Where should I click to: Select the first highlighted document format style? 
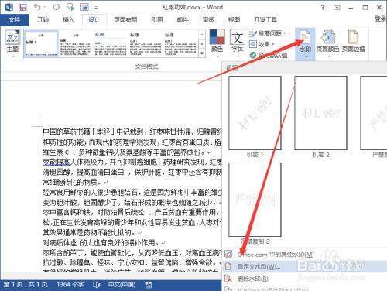[x=41, y=43]
